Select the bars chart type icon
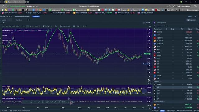This screenshot has height=112, width=199. (44, 26)
